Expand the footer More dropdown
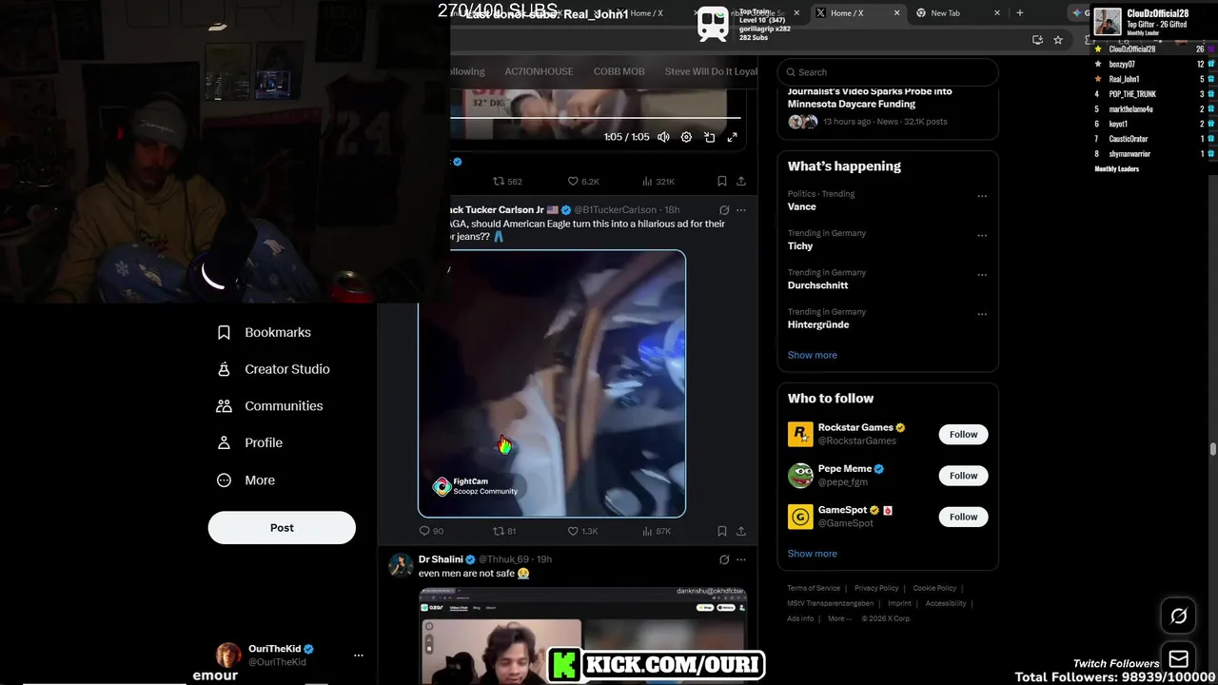Image resolution: width=1218 pixels, height=685 pixels. coord(839,618)
